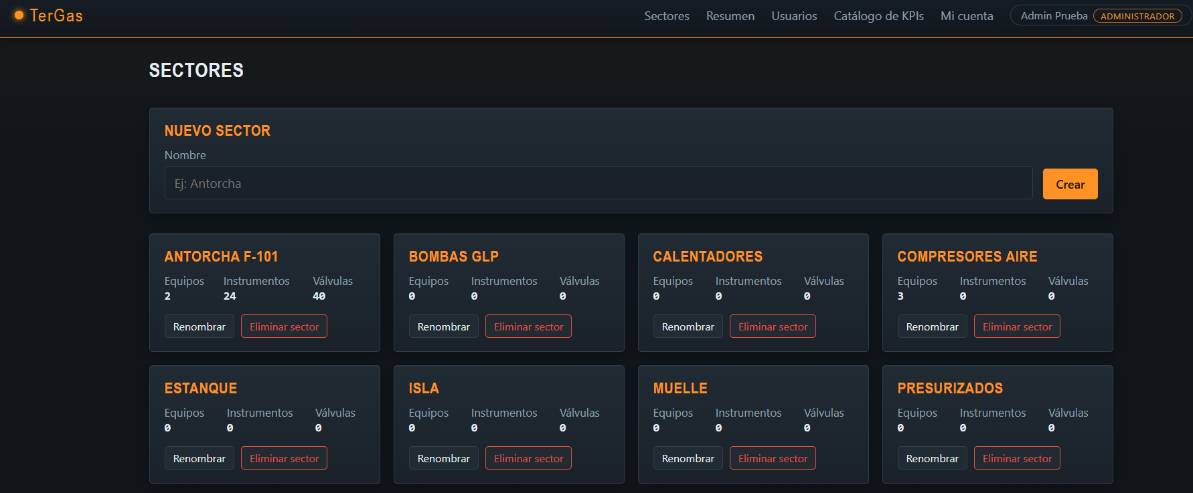Screen dimensions: 1193x493
Task: Select the MUELLE card title
Action: tap(680, 388)
